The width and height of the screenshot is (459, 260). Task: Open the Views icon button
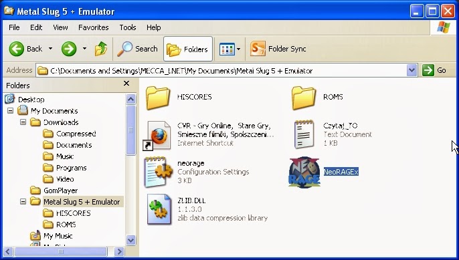(x=227, y=49)
